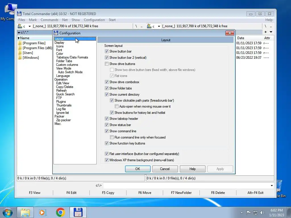Open right panel history list arrow
The width and height of the screenshot is (291, 218).
point(271,32)
